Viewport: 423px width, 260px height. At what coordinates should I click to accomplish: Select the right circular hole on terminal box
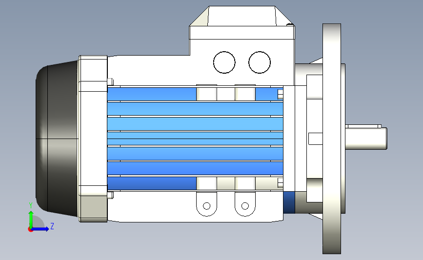click(260, 62)
